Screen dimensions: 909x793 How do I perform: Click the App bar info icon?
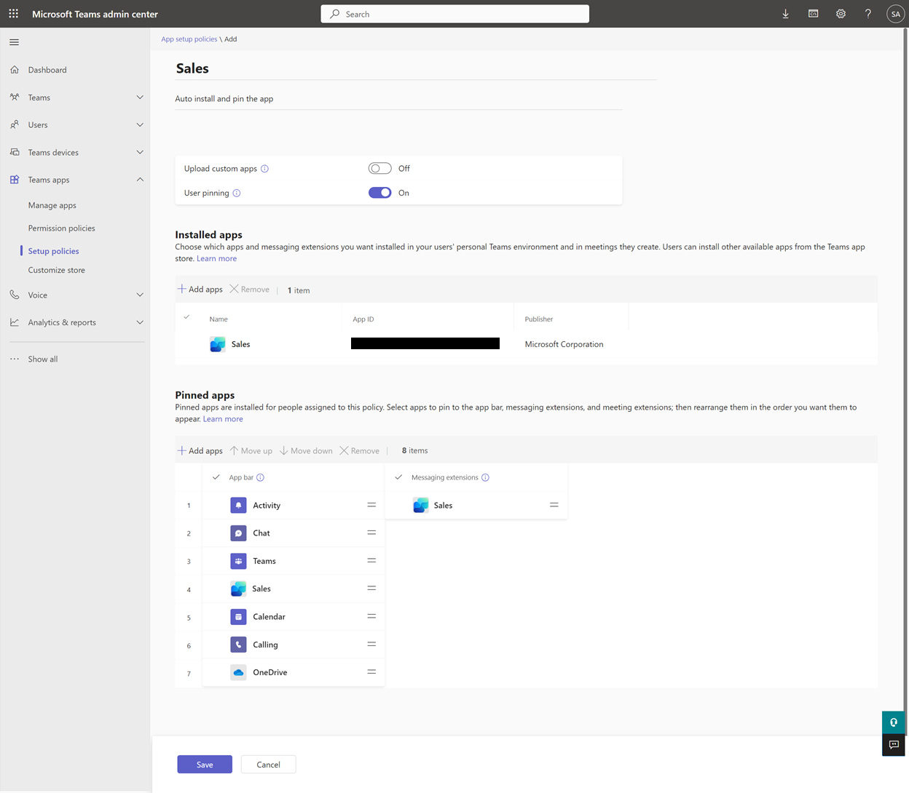pos(260,477)
